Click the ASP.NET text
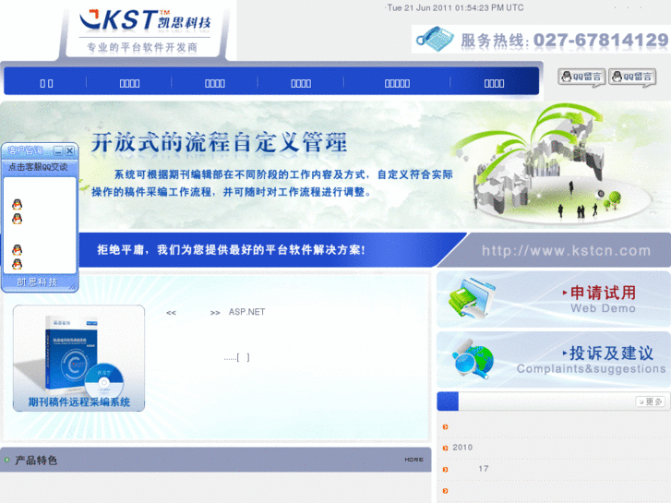Image resolution: width=671 pixels, height=503 pixels. click(x=247, y=312)
